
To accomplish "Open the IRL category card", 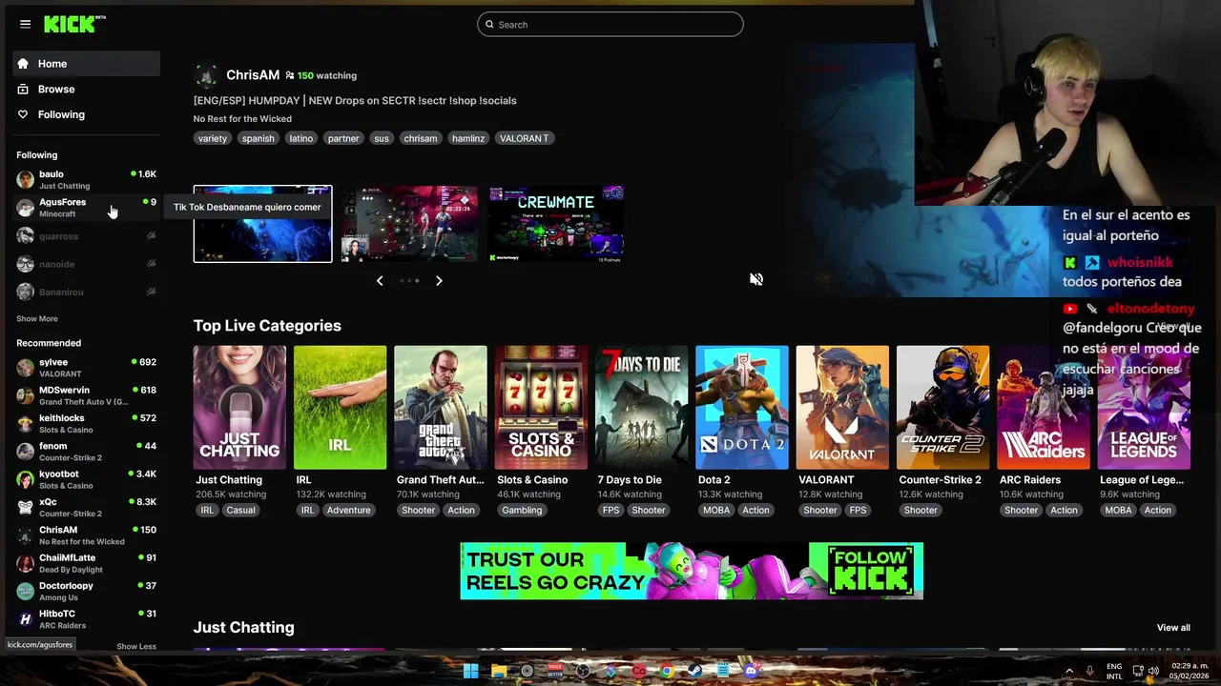I will click(340, 408).
